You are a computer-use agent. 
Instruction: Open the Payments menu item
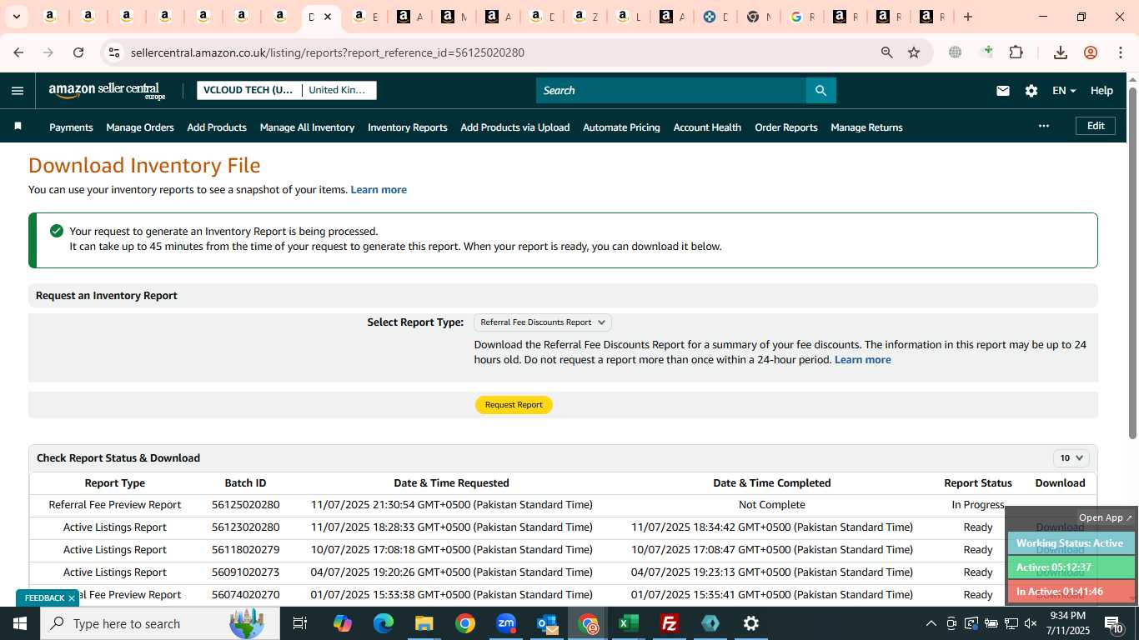point(71,127)
